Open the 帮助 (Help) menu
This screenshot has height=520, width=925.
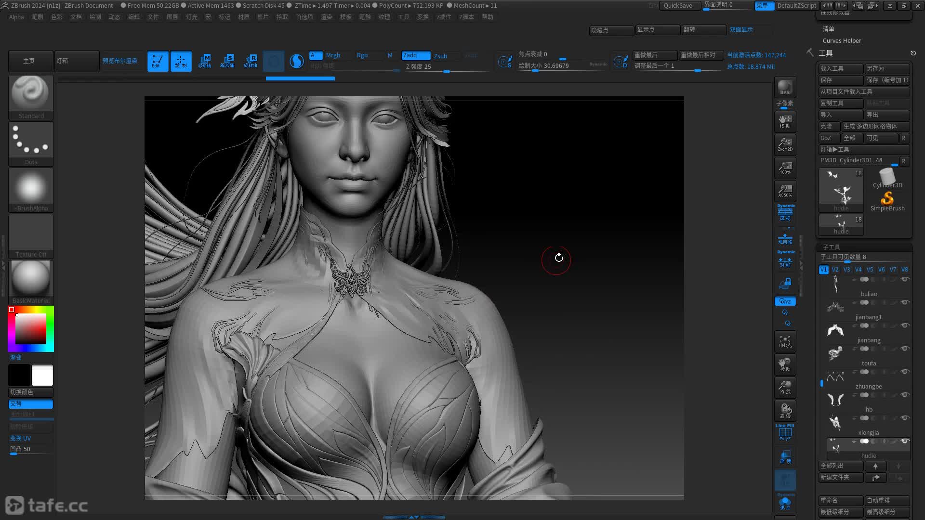[x=488, y=17]
